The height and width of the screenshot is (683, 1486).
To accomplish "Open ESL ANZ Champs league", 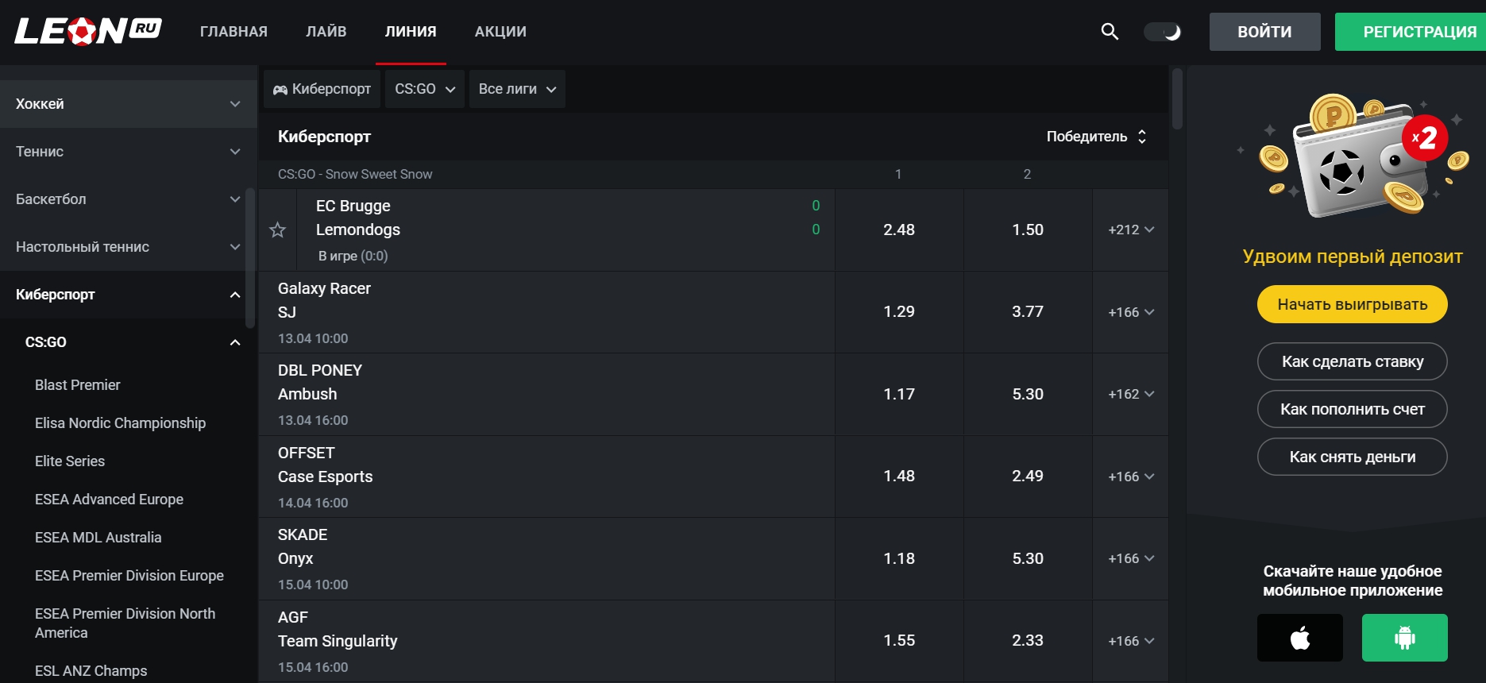I will pyautogui.click(x=91, y=671).
